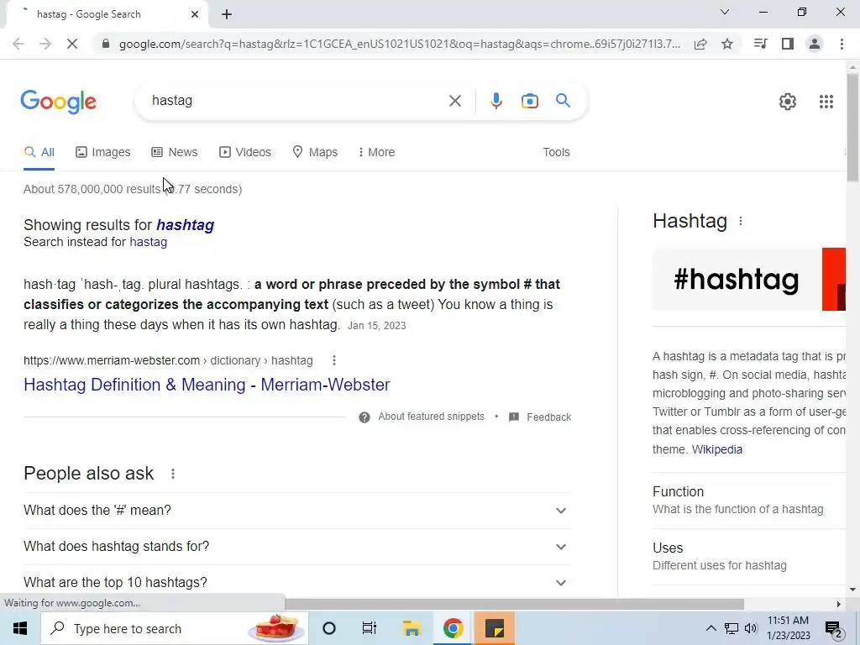The height and width of the screenshot is (645, 860).
Task: Open Cortana circle on taskbar
Action: pyautogui.click(x=329, y=628)
